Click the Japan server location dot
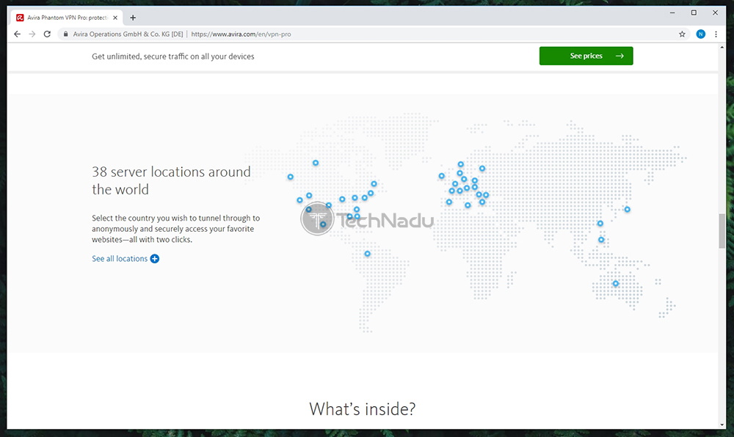 click(x=628, y=210)
